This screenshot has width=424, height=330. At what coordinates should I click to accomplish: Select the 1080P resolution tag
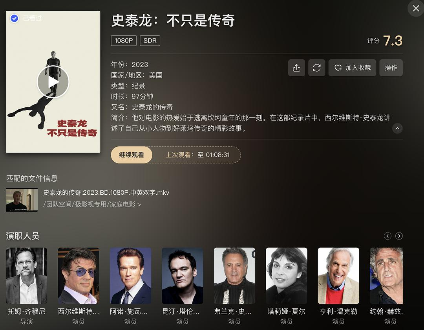click(124, 41)
